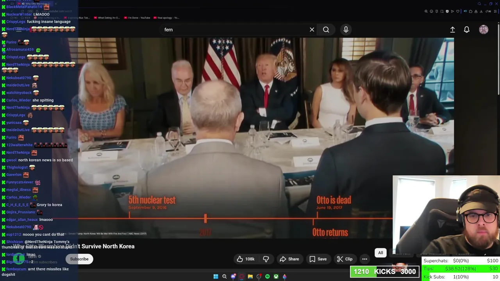Open the Xbox app from the taskbar
The width and height of the screenshot is (500, 281).
(276, 277)
